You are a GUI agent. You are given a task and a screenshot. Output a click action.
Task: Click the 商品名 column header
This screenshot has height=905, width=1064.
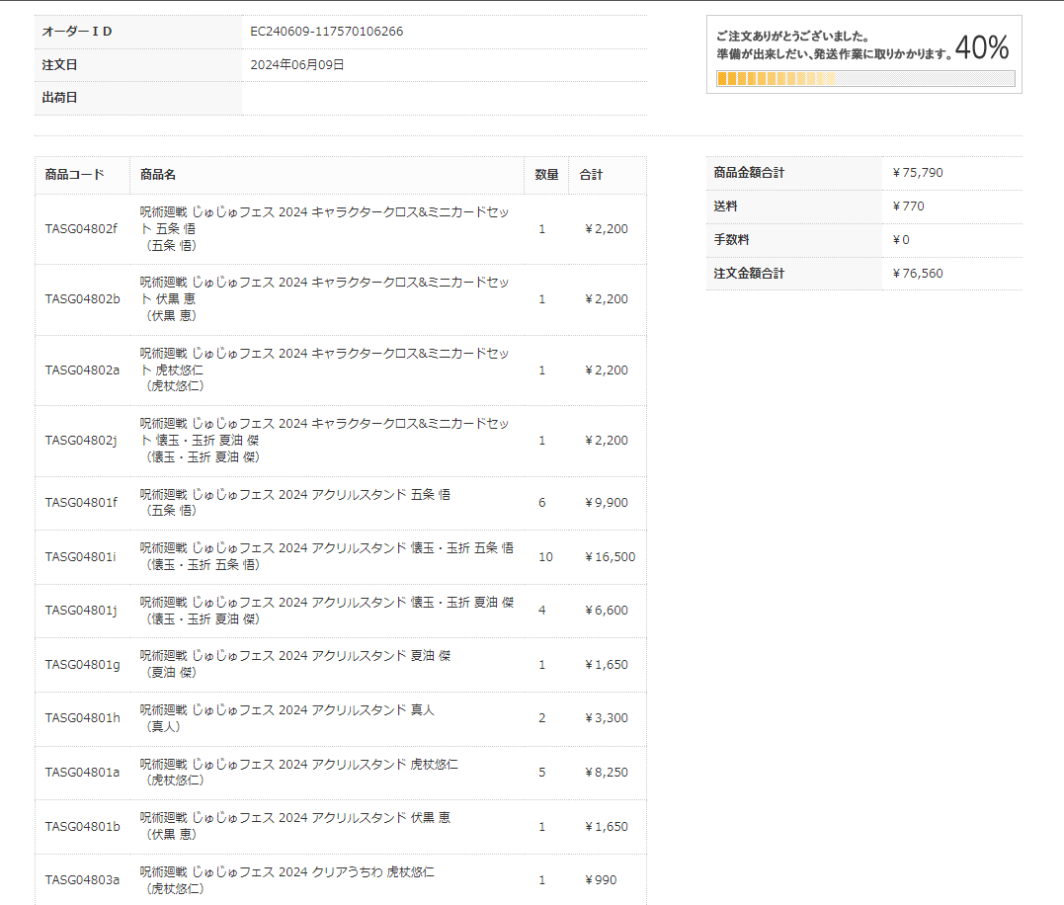pyautogui.click(x=157, y=174)
